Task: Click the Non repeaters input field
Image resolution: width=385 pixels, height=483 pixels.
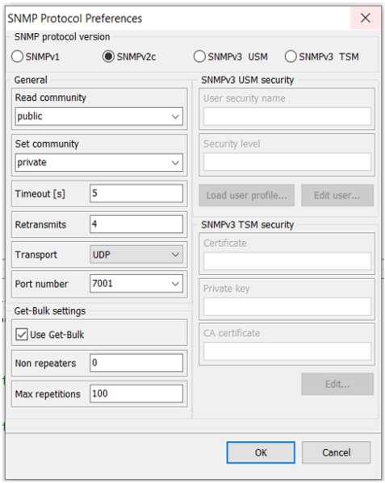Action: point(136,363)
